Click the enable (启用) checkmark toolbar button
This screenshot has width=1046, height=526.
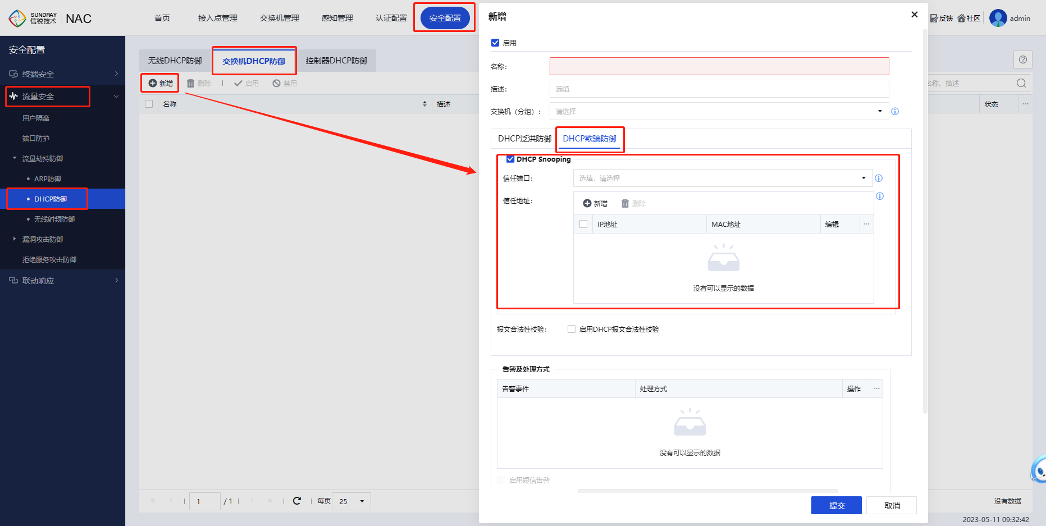246,83
